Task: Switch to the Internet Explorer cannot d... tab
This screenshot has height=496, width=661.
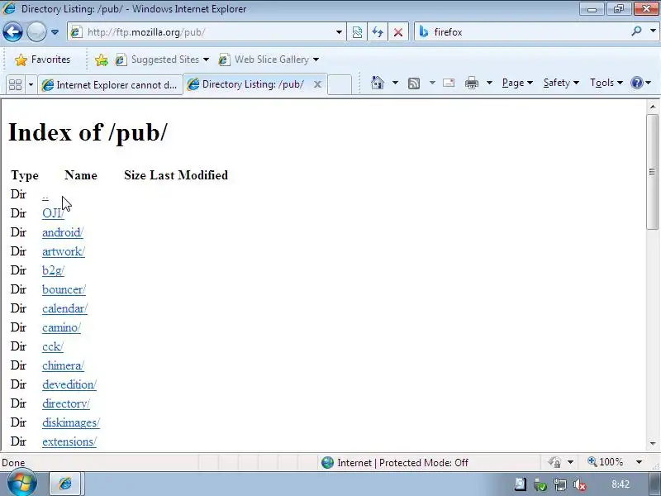Action: [x=110, y=85]
